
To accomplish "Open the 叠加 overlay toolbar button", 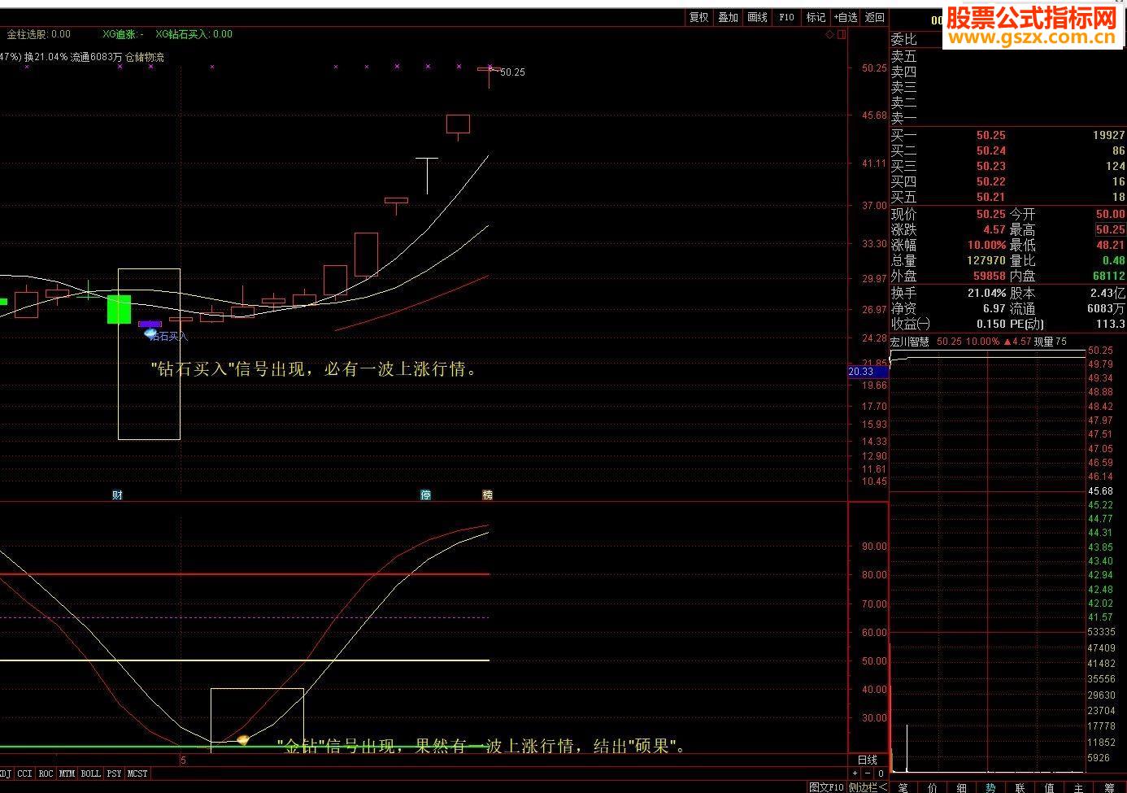I will pos(728,17).
